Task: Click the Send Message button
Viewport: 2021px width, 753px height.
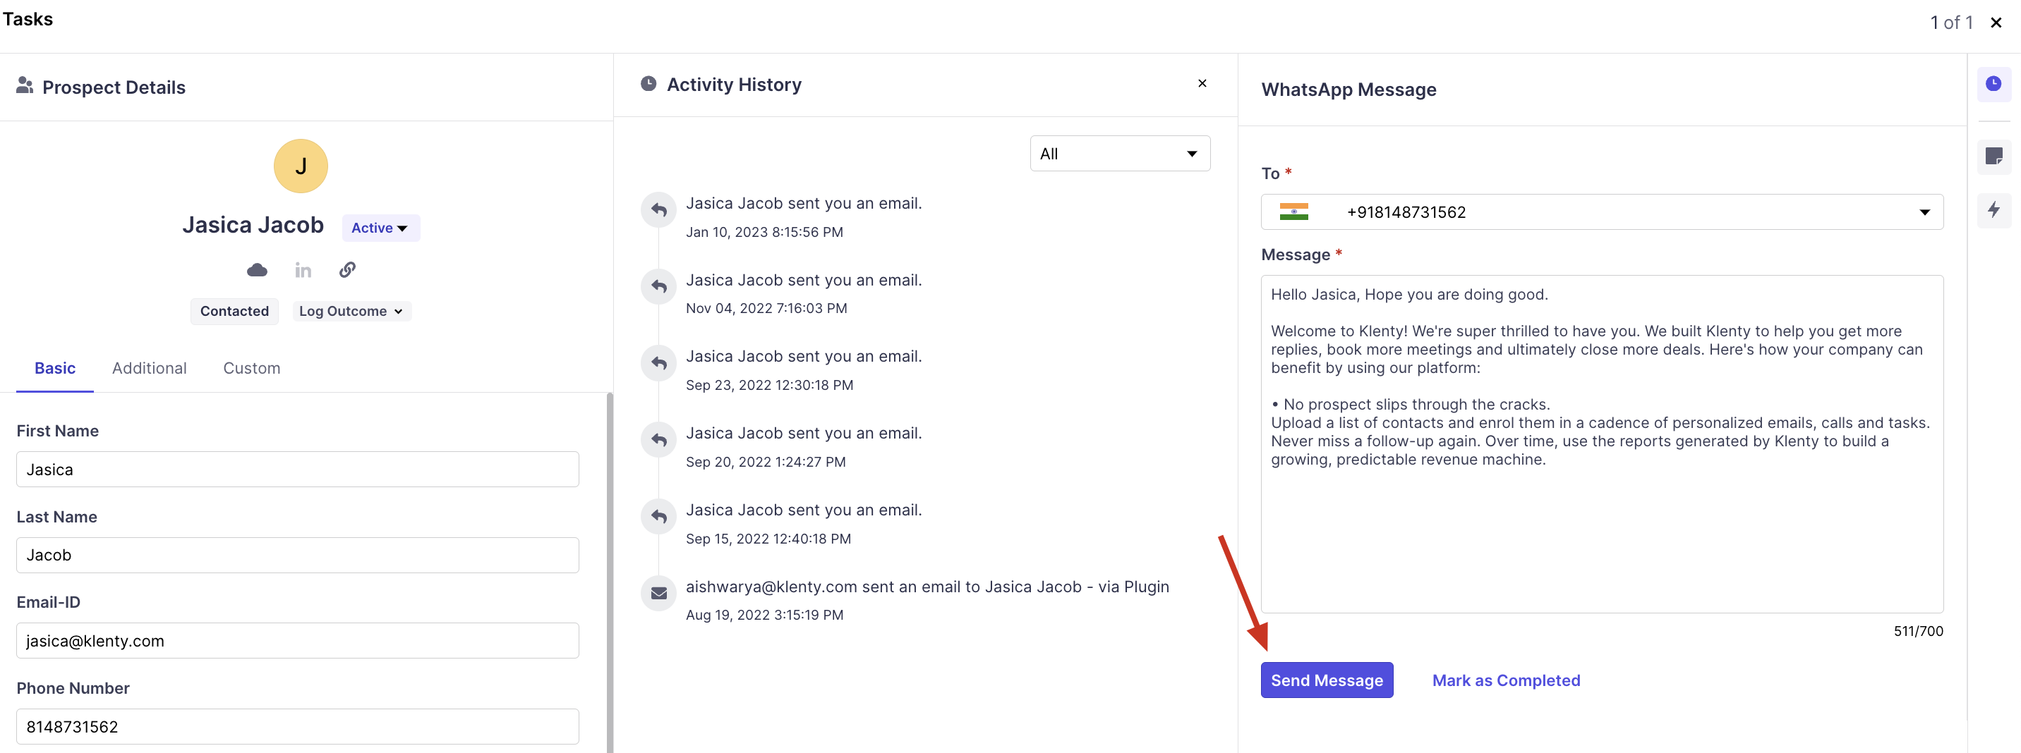Action: [1326, 680]
